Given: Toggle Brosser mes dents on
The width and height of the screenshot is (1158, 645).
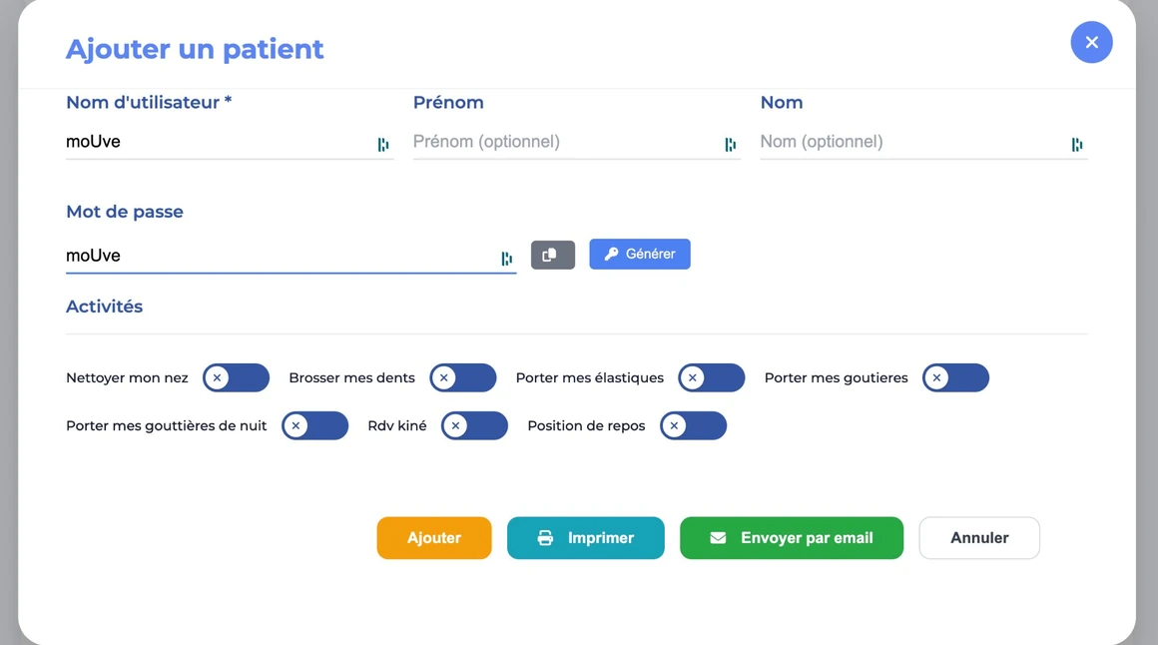Looking at the screenshot, I should pyautogui.click(x=463, y=378).
